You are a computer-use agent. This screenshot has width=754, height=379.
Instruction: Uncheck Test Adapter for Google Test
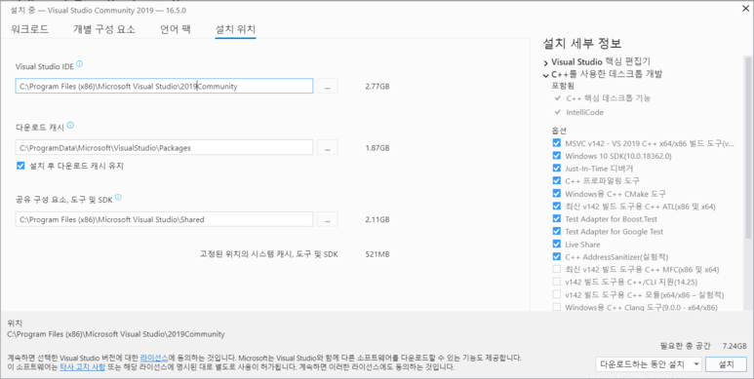pos(557,231)
